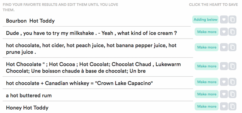This screenshot has height=113, width=242.
Task: Save the milkshake result with heart icon
Action: click(224, 32)
